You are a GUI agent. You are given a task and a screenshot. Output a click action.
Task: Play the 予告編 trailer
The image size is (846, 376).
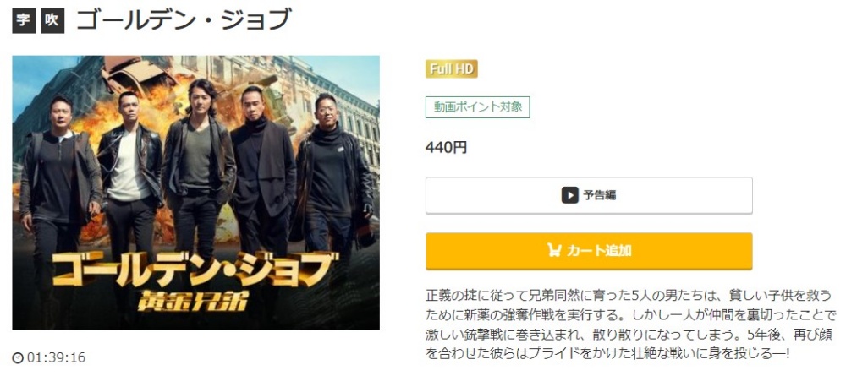coord(589,195)
